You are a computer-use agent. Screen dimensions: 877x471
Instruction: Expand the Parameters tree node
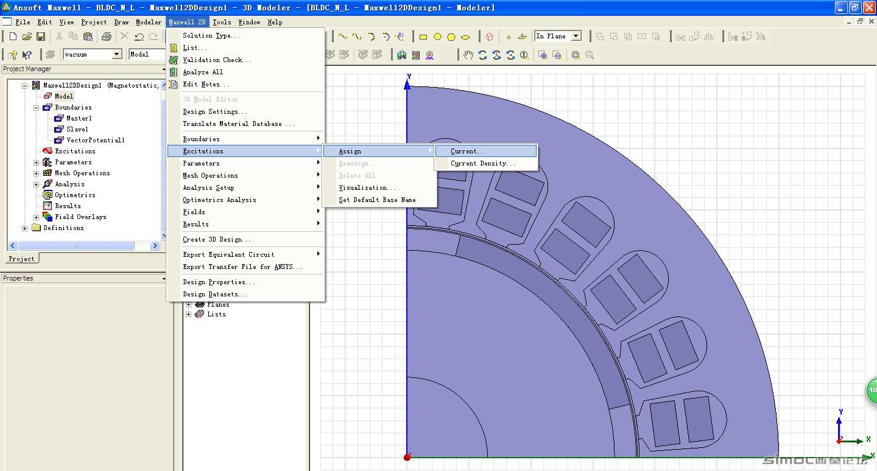[37, 162]
